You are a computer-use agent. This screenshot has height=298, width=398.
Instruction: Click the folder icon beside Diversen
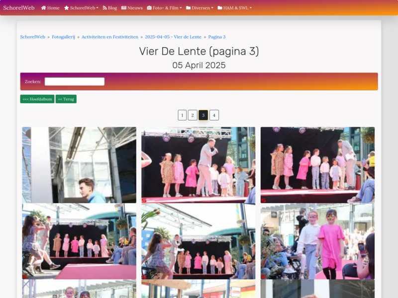pyautogui.click(x=189, y=8)
